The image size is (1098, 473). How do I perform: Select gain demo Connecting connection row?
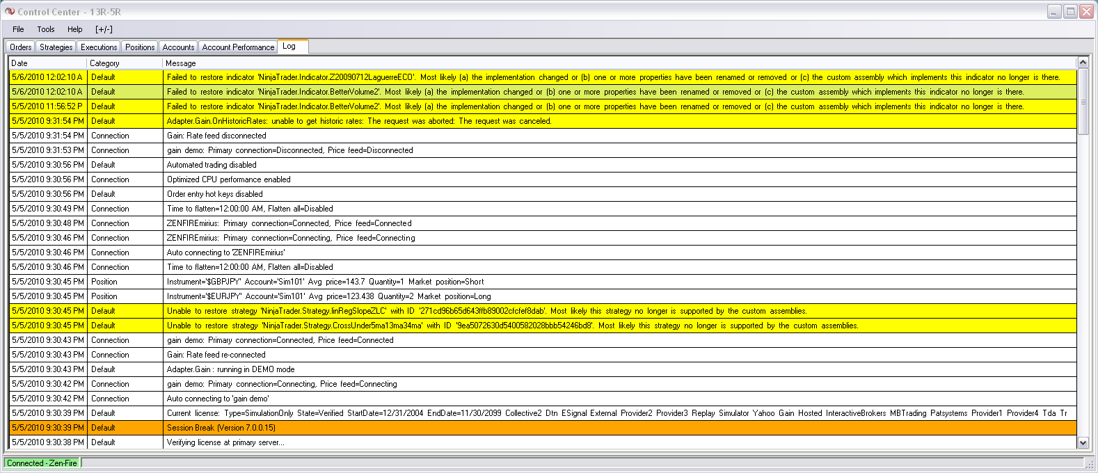click(543, 384)
